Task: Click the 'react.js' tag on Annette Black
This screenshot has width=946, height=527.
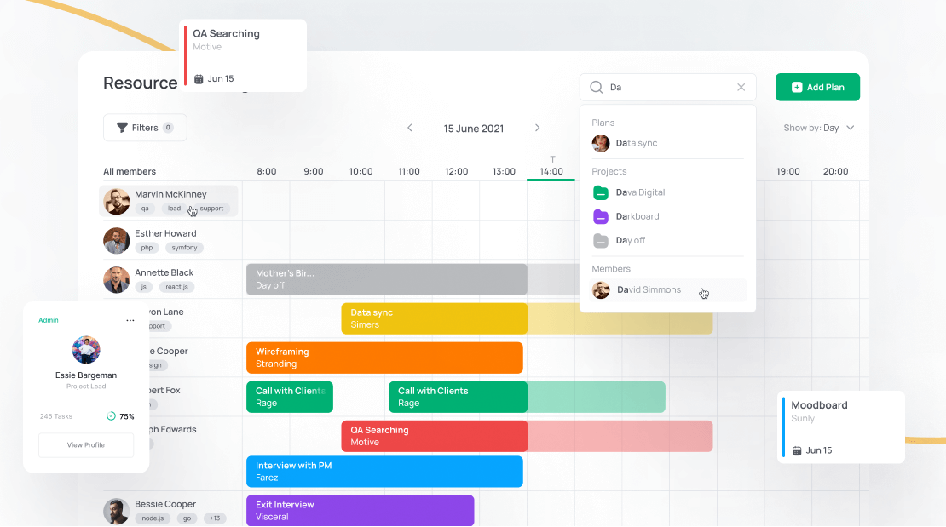Action: pyautogui.click(x=176, y=287)
